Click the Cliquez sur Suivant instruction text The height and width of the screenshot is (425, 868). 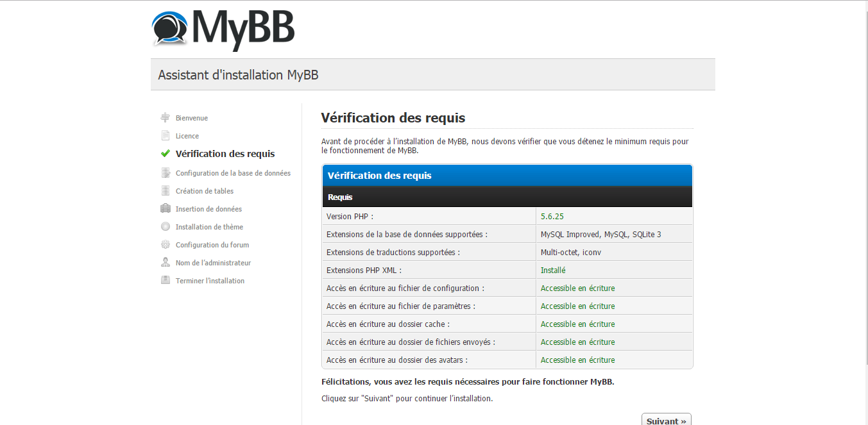coord(407,399)
